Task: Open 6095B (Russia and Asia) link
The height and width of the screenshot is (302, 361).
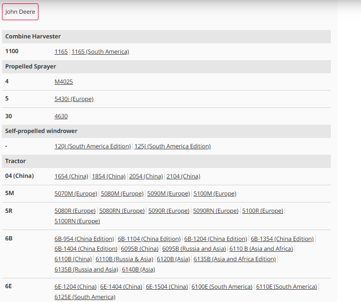Action: [194, 249]
